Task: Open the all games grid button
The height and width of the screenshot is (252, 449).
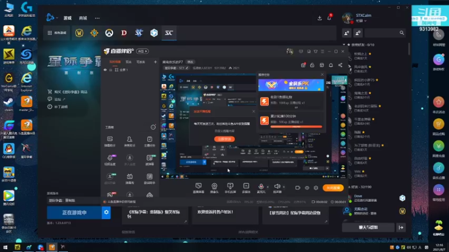Action: (x=57, y=33)
